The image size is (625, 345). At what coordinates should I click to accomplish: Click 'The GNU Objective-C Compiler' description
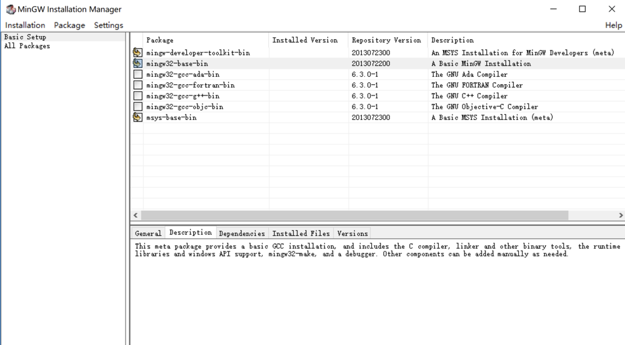[484, 107]
